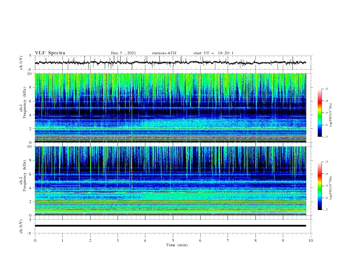Click the '-4' label on ch.2 color bar
The image size is (350, 270).
click(326, 174)
